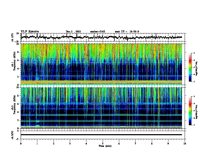Click the "2" time axis tick label

point(54,144)
